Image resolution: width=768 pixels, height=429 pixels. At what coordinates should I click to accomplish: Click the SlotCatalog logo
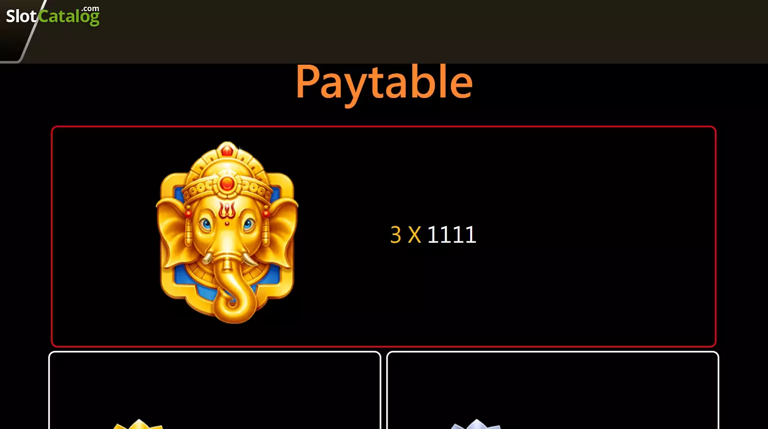pyautogui.click(x=53, y=16)
